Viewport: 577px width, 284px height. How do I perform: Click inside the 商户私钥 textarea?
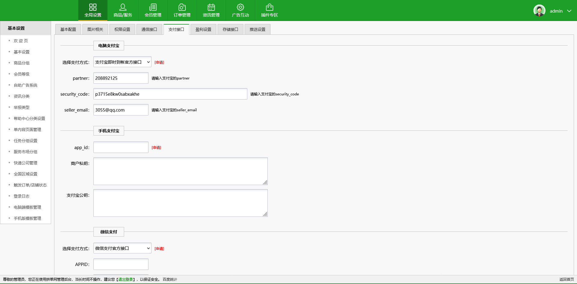click(180, 171)
